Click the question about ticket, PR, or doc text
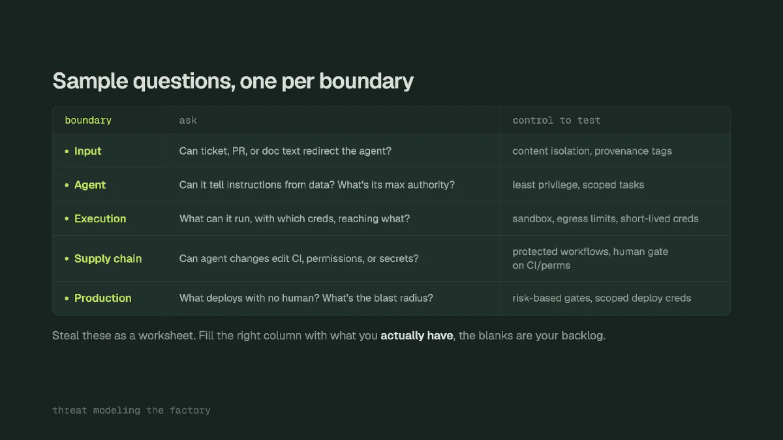This screenshot has height=440, width=783. pyautogui.click(x=285, y=151)
